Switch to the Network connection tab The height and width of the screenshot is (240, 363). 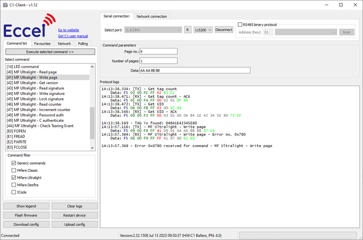(152, 17)
